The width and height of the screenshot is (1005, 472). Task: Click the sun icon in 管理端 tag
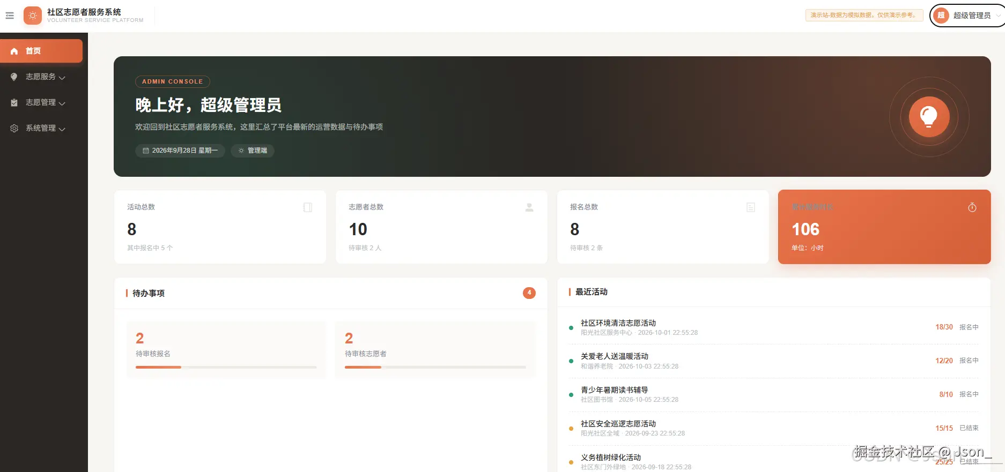tap(241, 151)
